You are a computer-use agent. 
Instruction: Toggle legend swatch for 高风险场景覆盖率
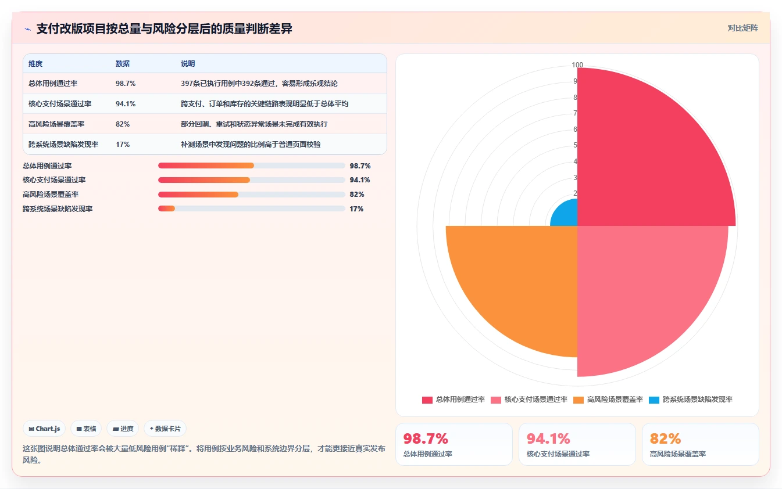[x=579, y=400]
